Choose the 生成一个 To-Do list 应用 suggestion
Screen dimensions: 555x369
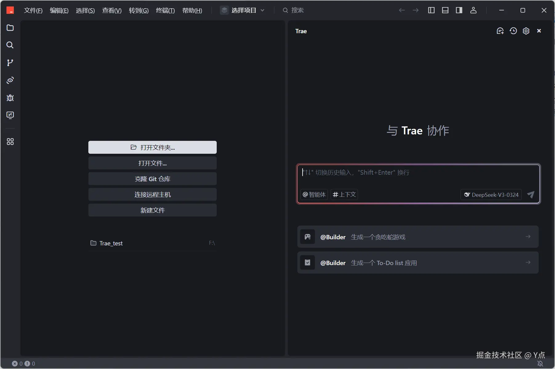pyautogui.click(x=418, y=263)
